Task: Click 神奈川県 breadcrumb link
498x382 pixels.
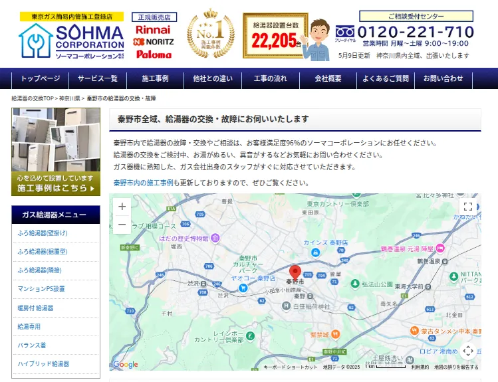Action: pyautogui.click(x=70, y=98)
